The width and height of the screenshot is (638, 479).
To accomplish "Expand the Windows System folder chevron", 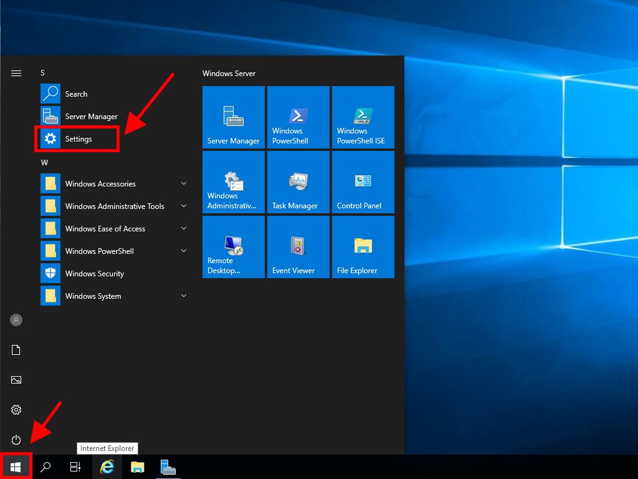I will (x=184, y=296).
